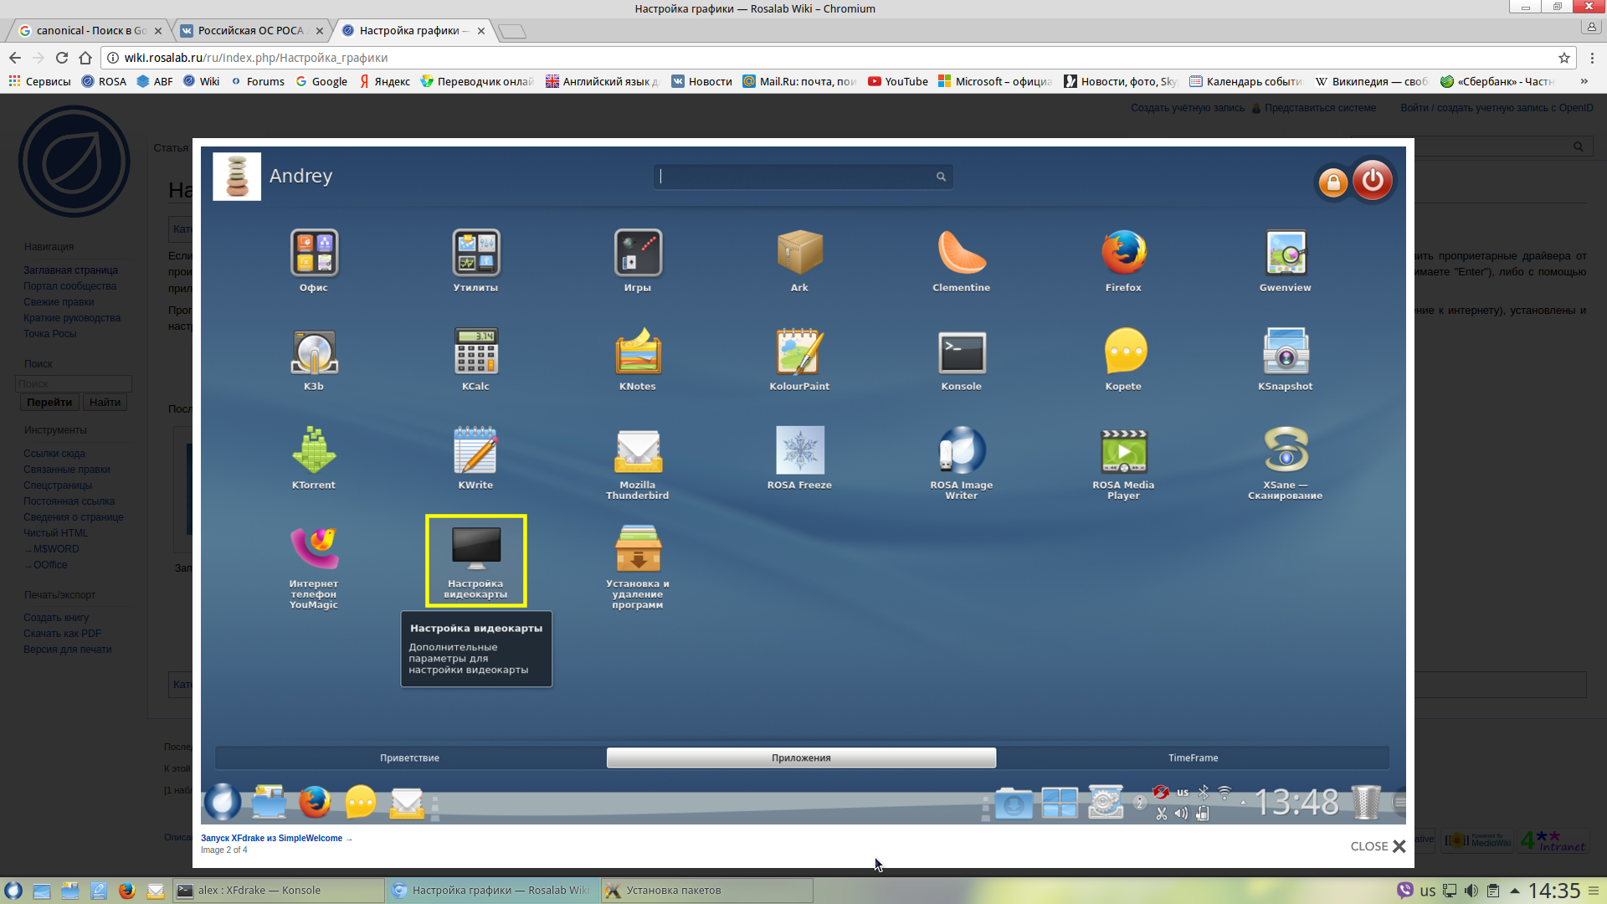This screenshot has width=1607, height=904.
Task: Reload the current wiki page
Action: tap(62, 58)
